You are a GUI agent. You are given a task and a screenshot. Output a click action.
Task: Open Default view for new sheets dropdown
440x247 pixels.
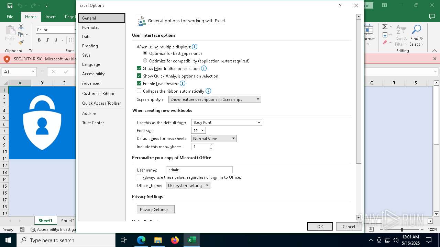214,139
